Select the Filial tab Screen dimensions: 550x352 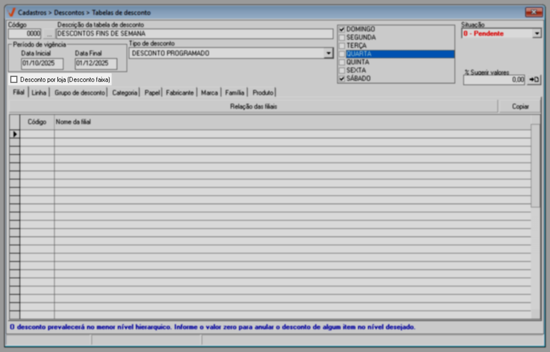[x=18, y=93]
